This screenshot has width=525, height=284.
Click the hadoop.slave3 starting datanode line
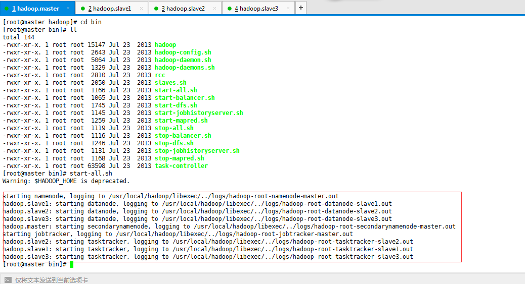(x=197, y=219)
